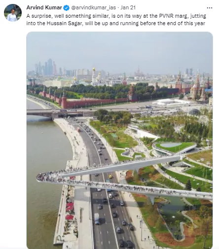219x249 pixels.
Task: Click the tweet line mentioning Hussain Sagar
Action: (x=116, y=23)
